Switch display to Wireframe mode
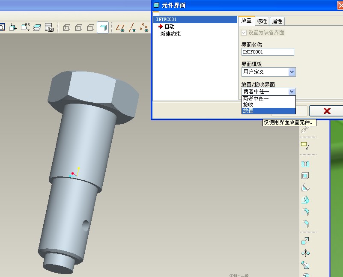343x277 pixels. [66, 28]
